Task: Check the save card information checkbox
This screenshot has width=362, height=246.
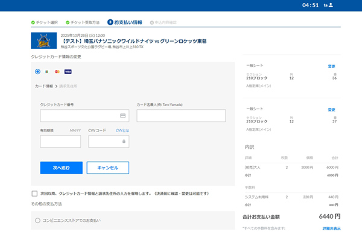Action: coord(34,194)
